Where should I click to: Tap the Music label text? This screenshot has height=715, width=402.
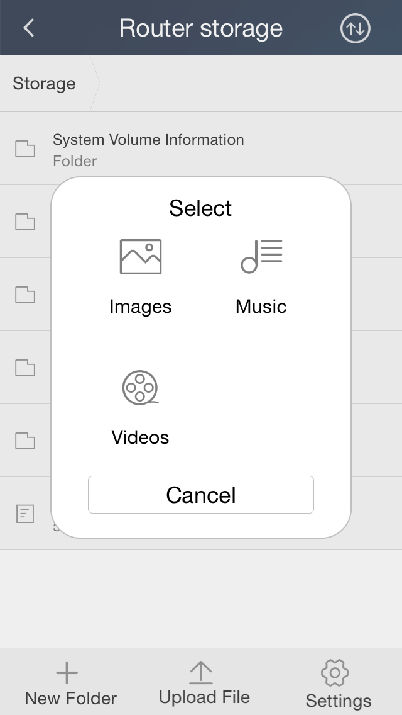click(x=261, y=307)
